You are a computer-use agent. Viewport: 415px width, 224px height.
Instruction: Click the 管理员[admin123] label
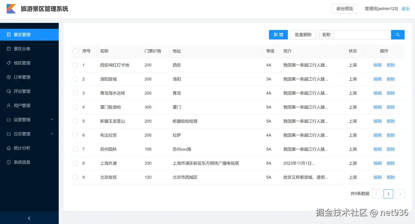click(x=381, y=9)
